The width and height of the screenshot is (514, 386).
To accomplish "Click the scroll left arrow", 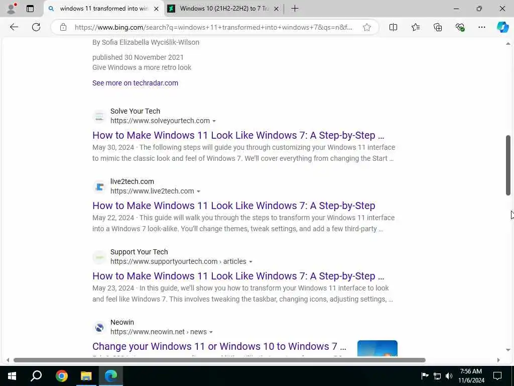I will tap(8, 360).
